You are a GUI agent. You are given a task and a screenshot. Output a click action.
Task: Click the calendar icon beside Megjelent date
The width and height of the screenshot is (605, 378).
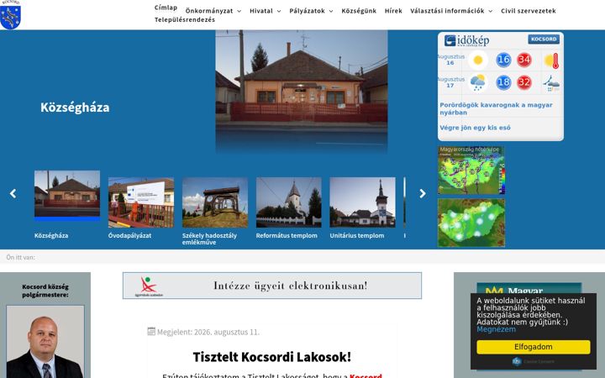[x=151, y=331]
